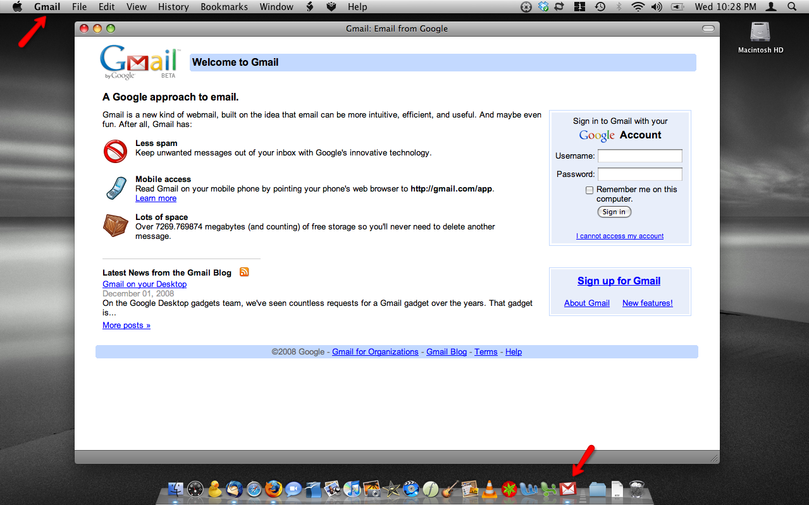Launch VLC cone icon in the Dock
Viewport: 809px width, 505px height.
[489, 489]
